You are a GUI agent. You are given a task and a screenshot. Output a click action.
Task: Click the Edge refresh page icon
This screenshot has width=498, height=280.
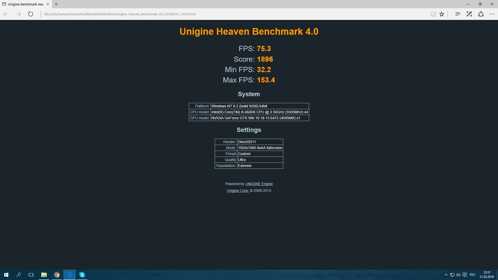pos(31,14)
